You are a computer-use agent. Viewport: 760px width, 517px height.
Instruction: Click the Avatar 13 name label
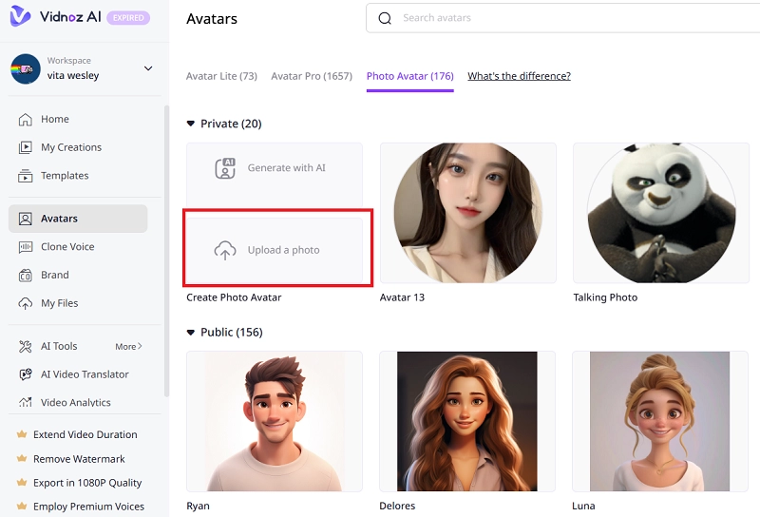(402, 297)
